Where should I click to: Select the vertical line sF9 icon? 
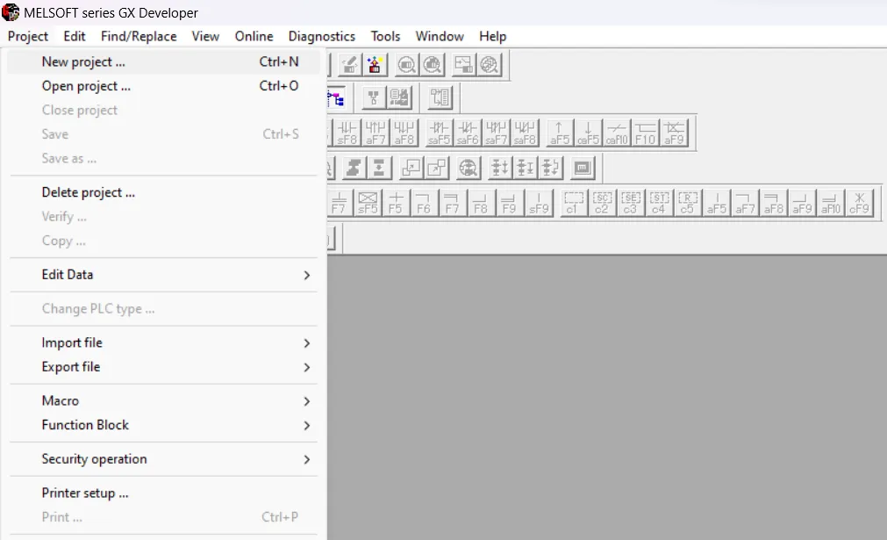(x=540, y=203)
